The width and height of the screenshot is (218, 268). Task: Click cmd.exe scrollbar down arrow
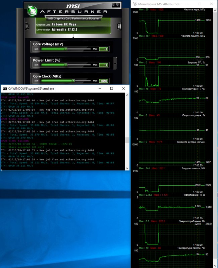(x=127, y=168)
